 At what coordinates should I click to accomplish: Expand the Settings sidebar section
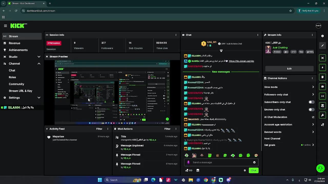pyautogui.click(x=39, y=98)
